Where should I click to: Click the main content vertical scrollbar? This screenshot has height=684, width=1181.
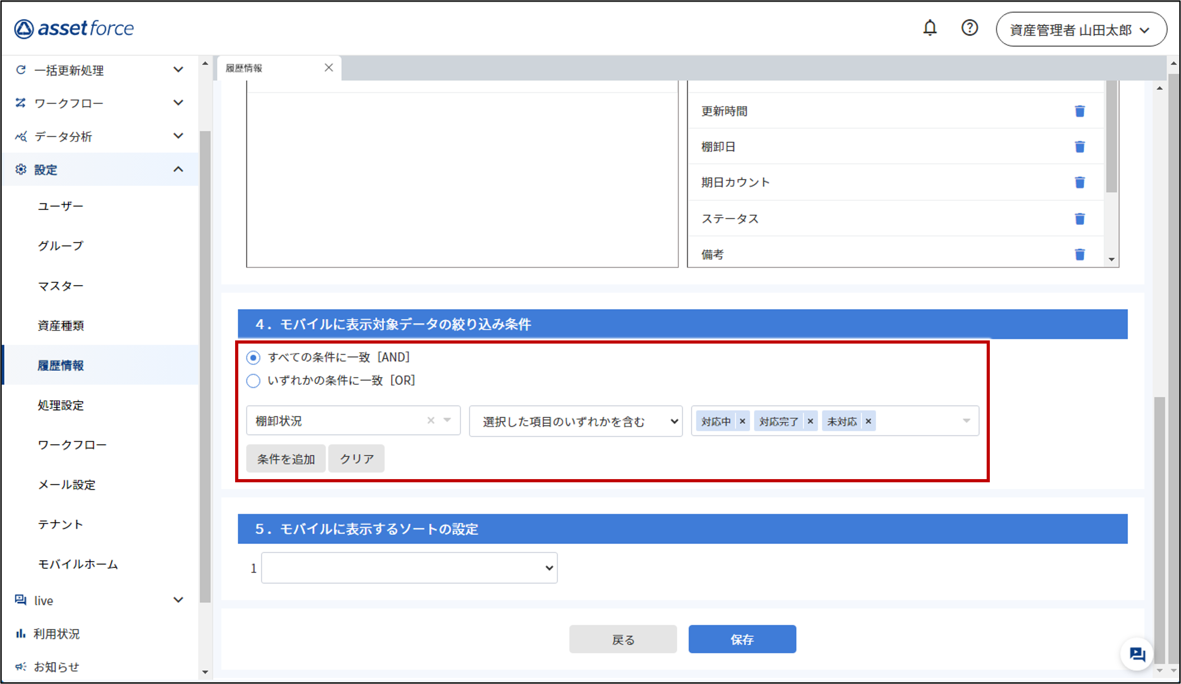pos(1160,530)
